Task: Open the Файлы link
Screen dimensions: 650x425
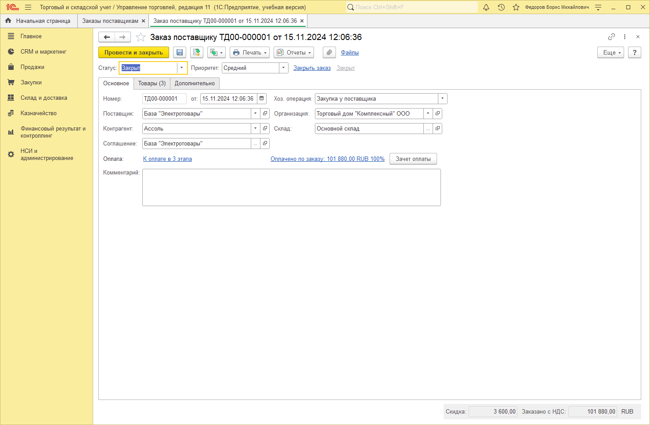Action: 350,52
